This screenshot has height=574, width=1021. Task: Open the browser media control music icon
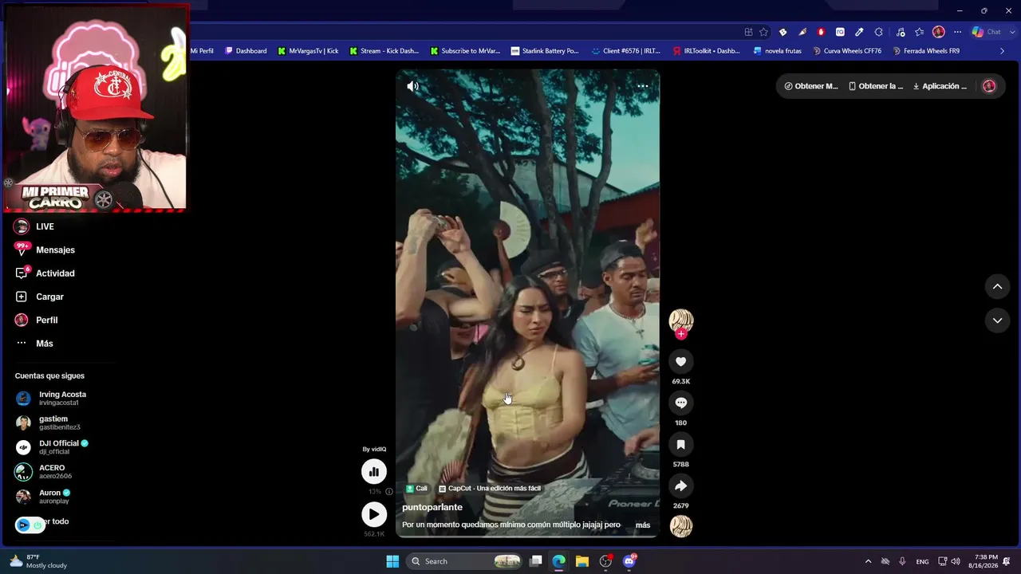pyautogui.click(x=901, y=32)
